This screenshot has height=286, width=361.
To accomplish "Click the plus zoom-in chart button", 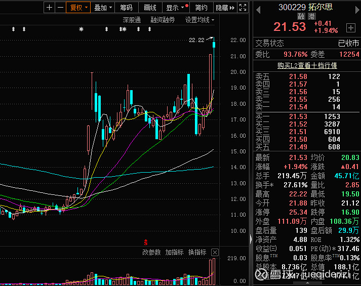I will [x=49, y=8].
